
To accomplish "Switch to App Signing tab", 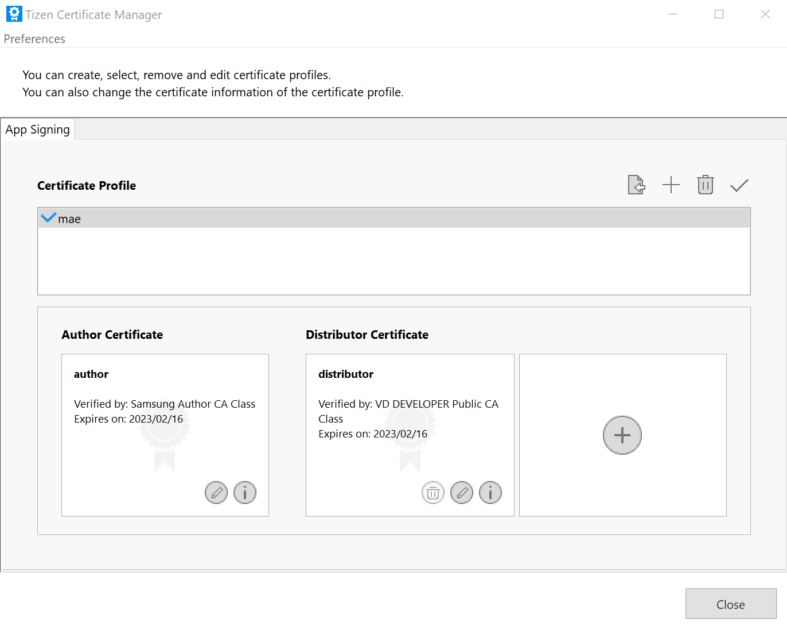I will (x=38, y=130).
